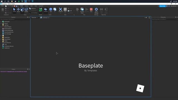The height and width of the screenshot is (100, 178).
Task: Switch to the VIEW ribbon tab
Action: (36, 6)
